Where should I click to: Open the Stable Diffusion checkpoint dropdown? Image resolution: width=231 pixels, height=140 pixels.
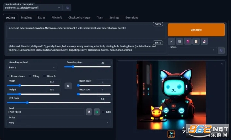[32, 8]
